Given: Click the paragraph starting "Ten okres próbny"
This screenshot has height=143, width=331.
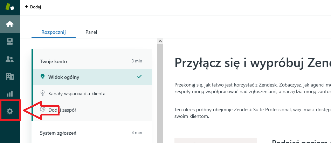Looking at the screenshot, I should coord(253,113).
